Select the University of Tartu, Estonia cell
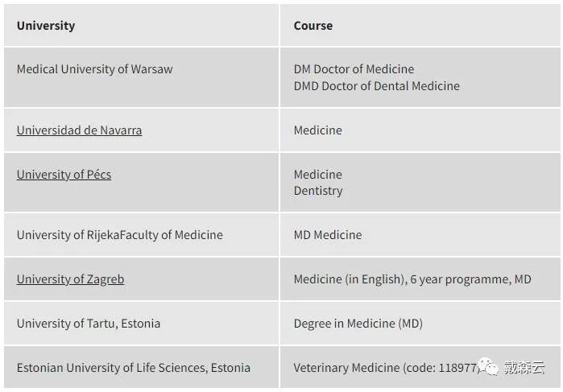The image size is (563, 392). click(x=89, y=324)
